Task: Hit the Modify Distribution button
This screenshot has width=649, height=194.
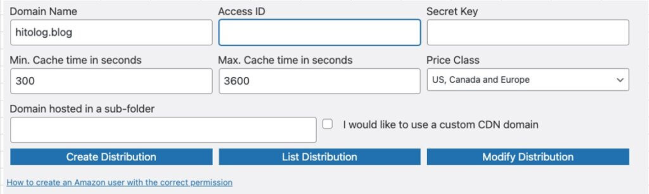Action: coord(528,157)
